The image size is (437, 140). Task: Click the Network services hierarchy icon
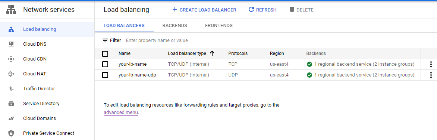(x=11, y=10)
